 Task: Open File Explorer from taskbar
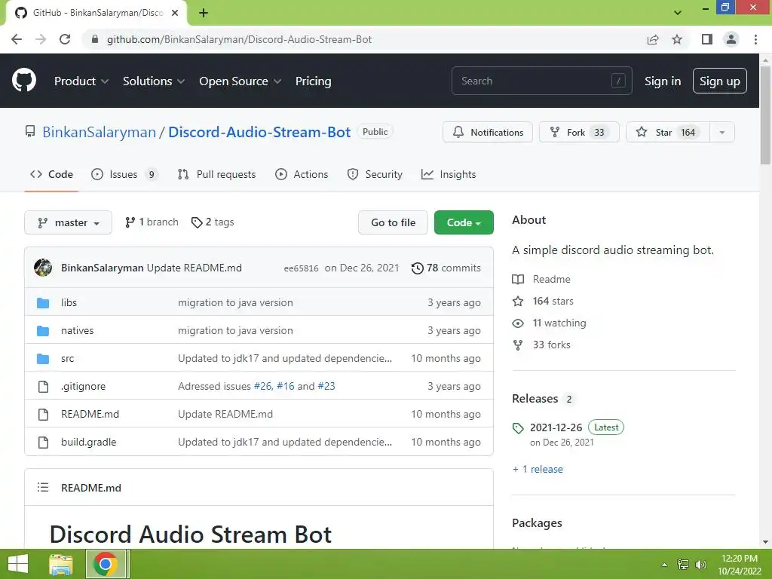pyautogui.click(x=61, y=564)
